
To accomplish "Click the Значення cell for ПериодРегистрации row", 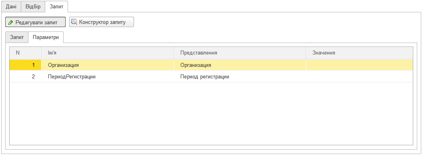I will tap(359, 77).
